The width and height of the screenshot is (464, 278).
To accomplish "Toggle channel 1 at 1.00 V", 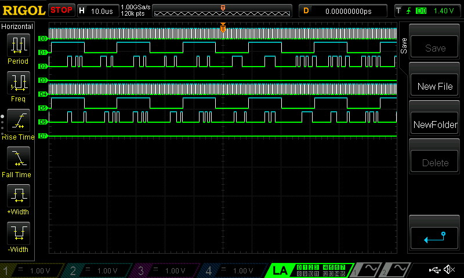I will point(33,270).
